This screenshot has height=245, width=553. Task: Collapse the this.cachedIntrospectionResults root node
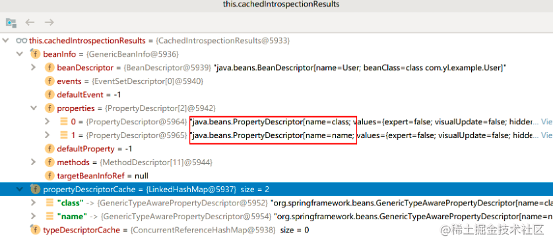(x=6, y=40)
